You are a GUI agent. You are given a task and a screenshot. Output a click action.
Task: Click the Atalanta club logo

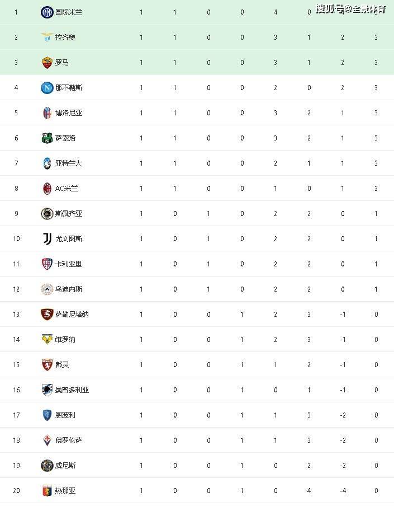click(x=47, y=163)
